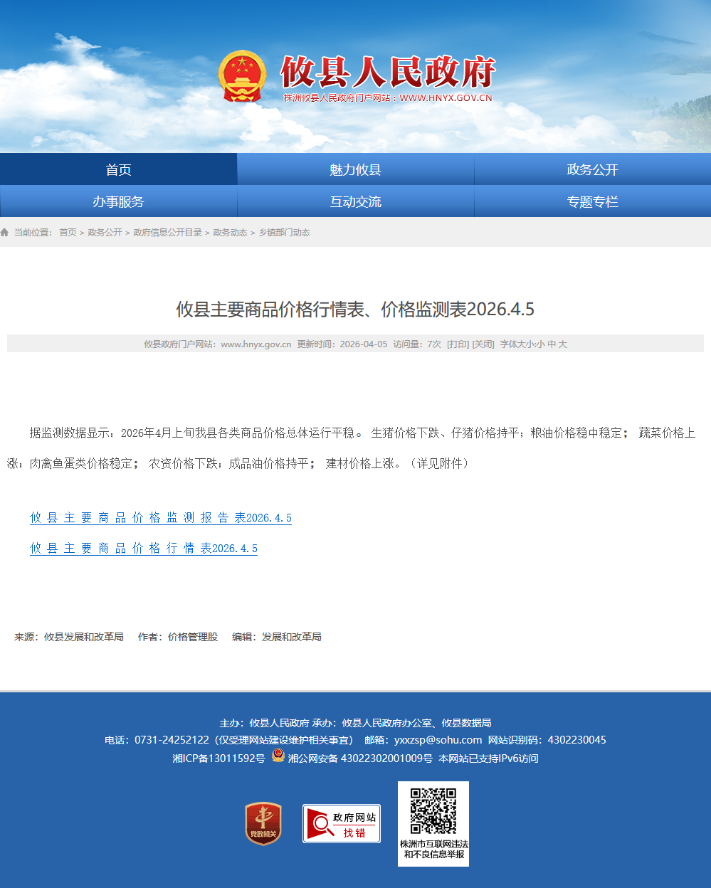Open the 政府网站找错 error report badge
Screen dimensions: 711x888
[x=342, y=824]
